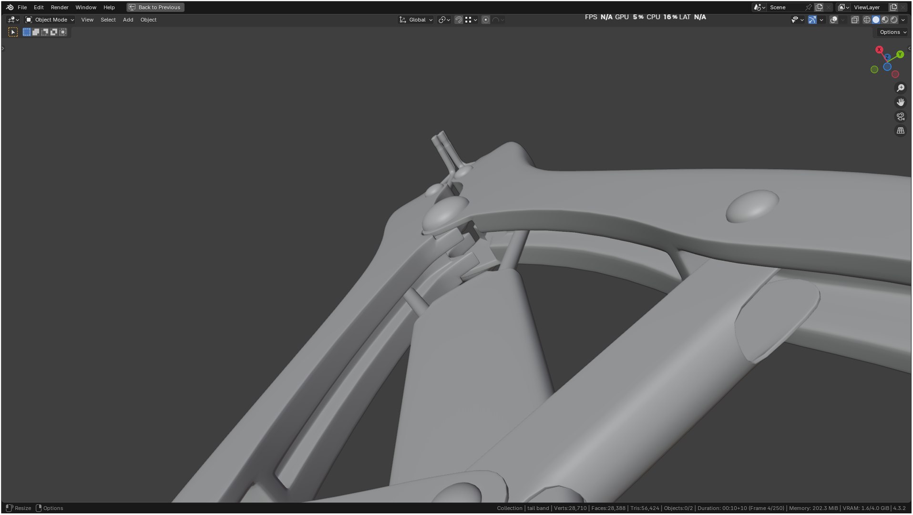Open the Global transform orientation dropdown
The width and height of the screenshot is (913, 515).
click(416, 20)
